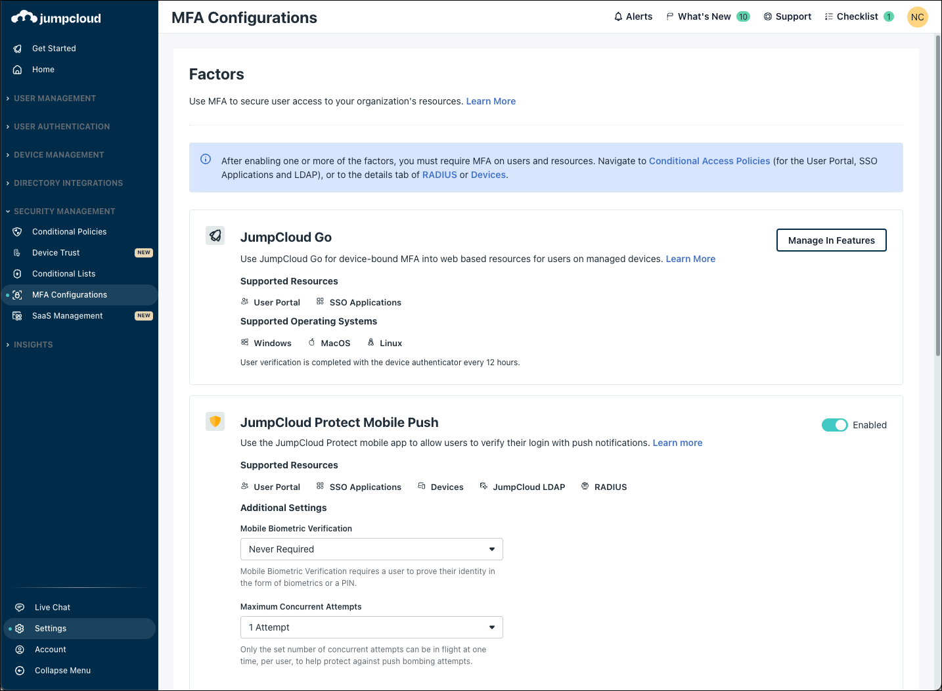Click the Support lifebuoy icon
The image size is (942, 691).
768,16
